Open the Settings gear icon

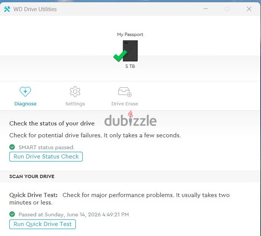pyautogui.click(x=75, y=92)
